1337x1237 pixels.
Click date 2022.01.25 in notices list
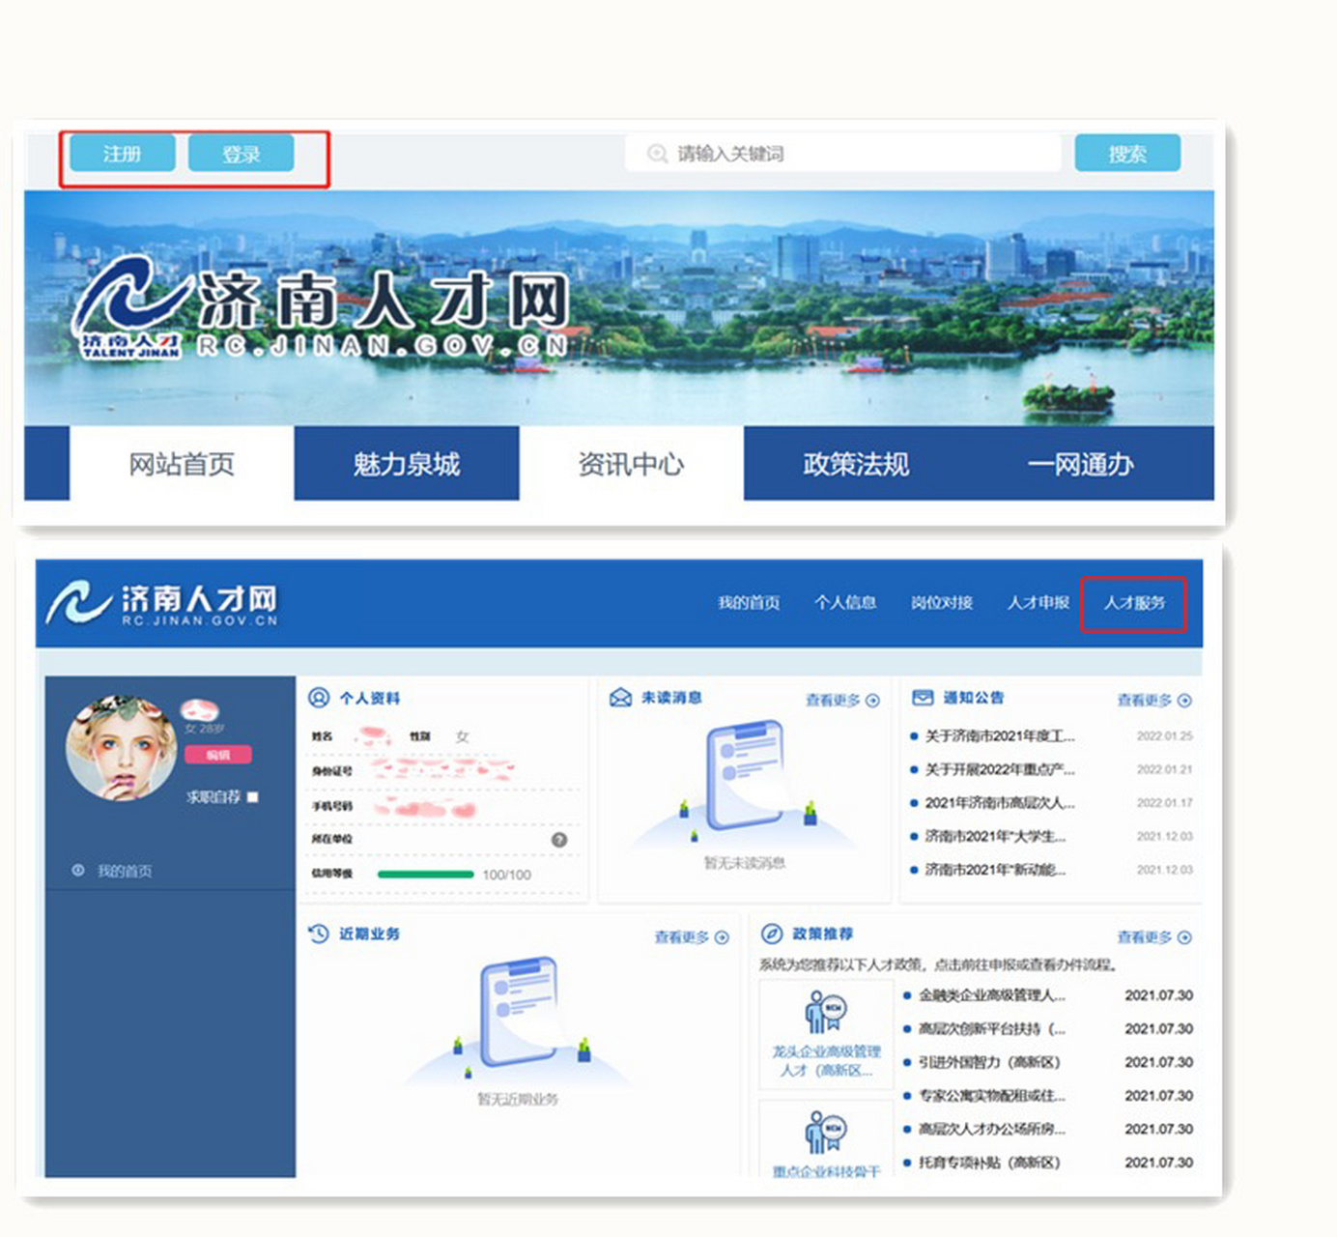pyautogui.click(x=1165, y=736)
